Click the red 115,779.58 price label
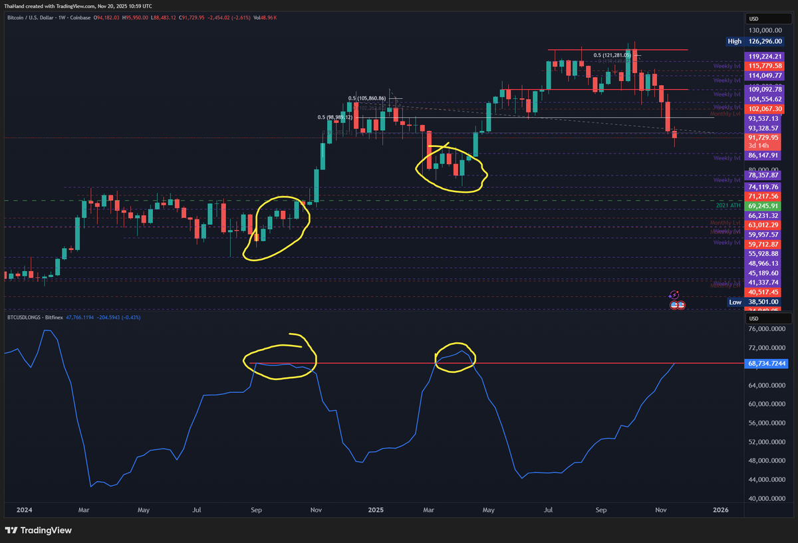 pos(763,66)
